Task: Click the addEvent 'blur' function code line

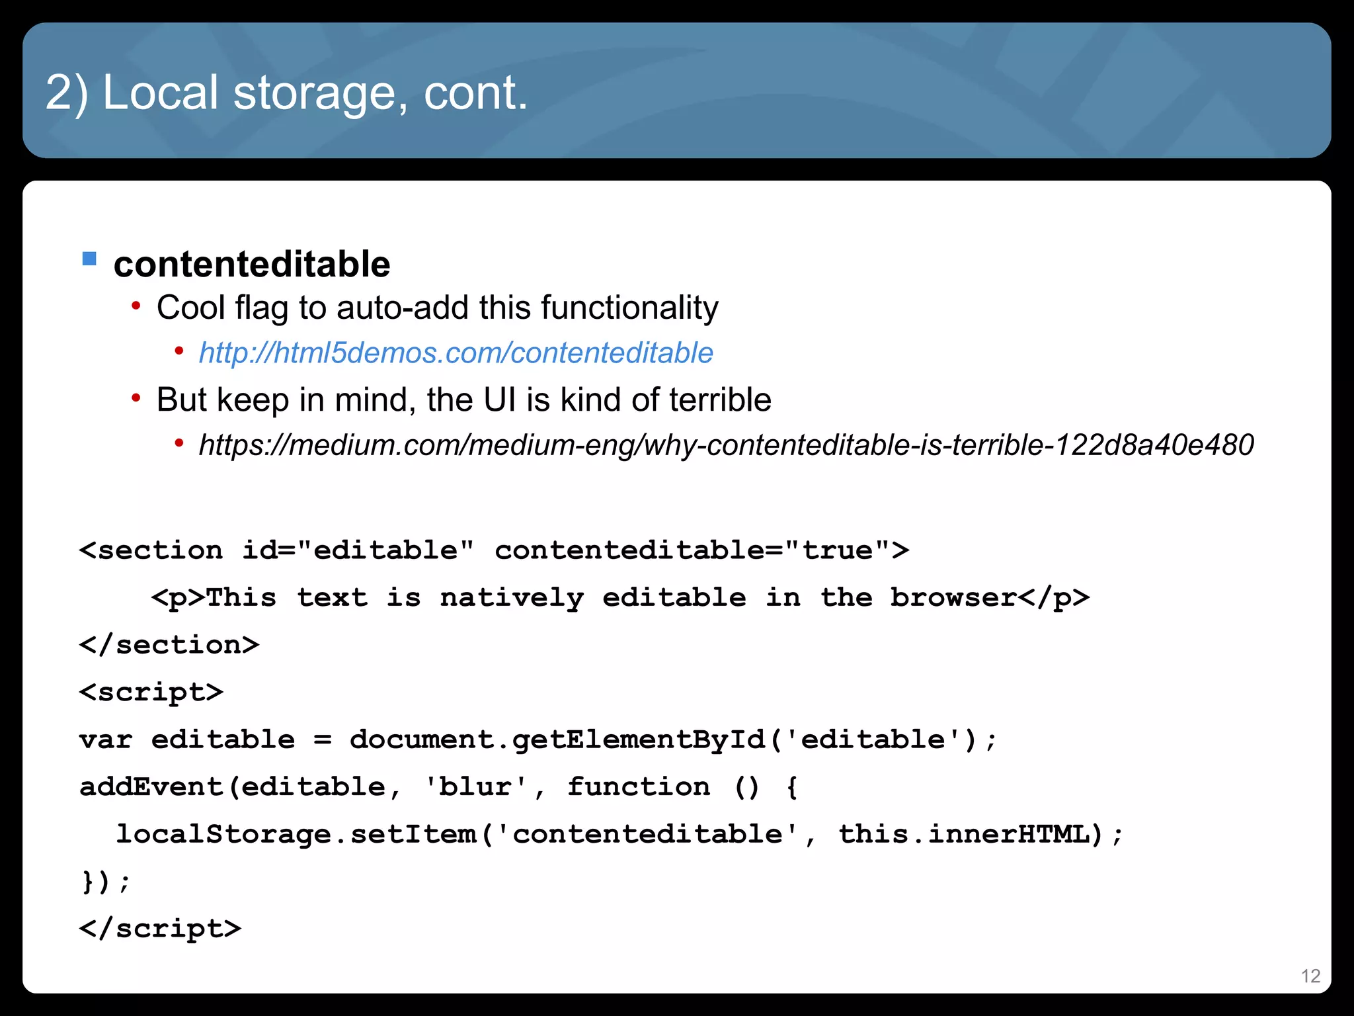Action: pyautogui.click(x=438, y=787)
